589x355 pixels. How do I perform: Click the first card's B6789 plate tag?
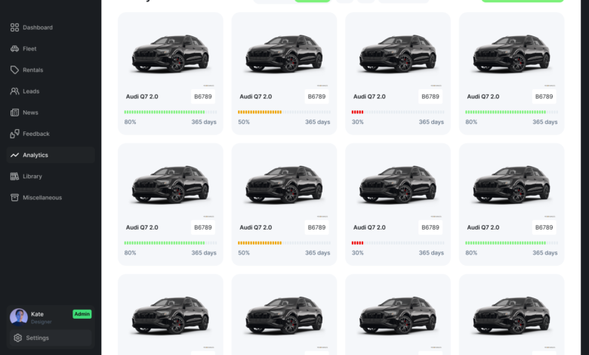coord(203,97)
